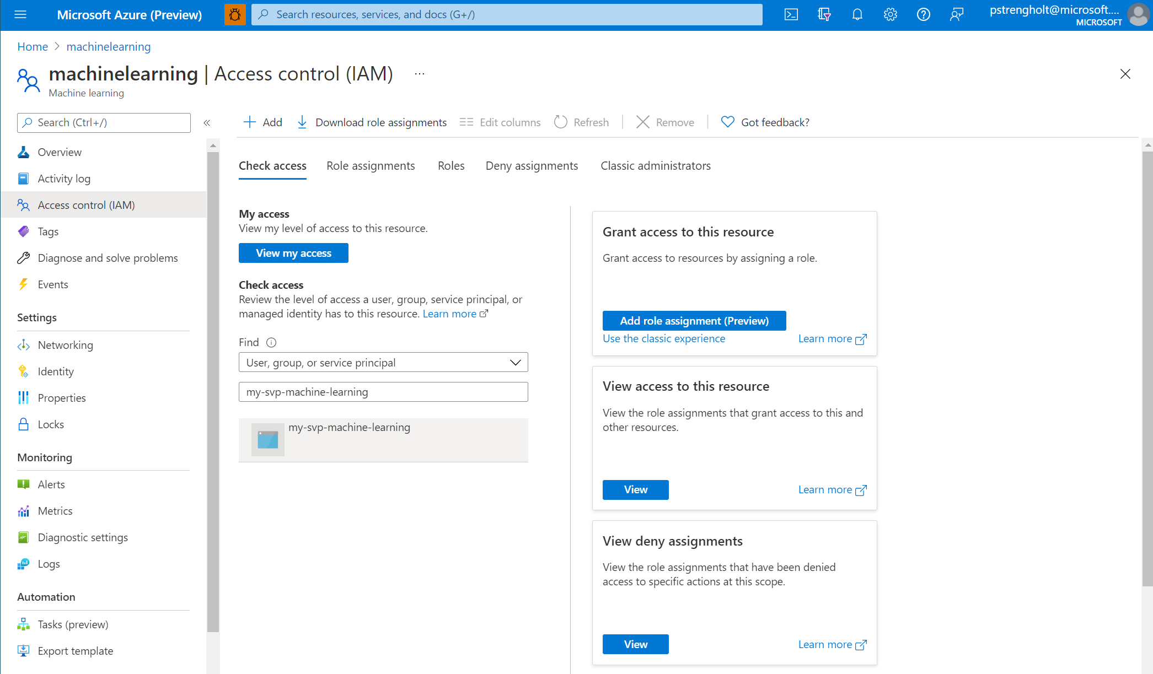Open directories and subscriptions filter icon
Viewport: 1153px width, 674px height.
(x=824, y=15)
